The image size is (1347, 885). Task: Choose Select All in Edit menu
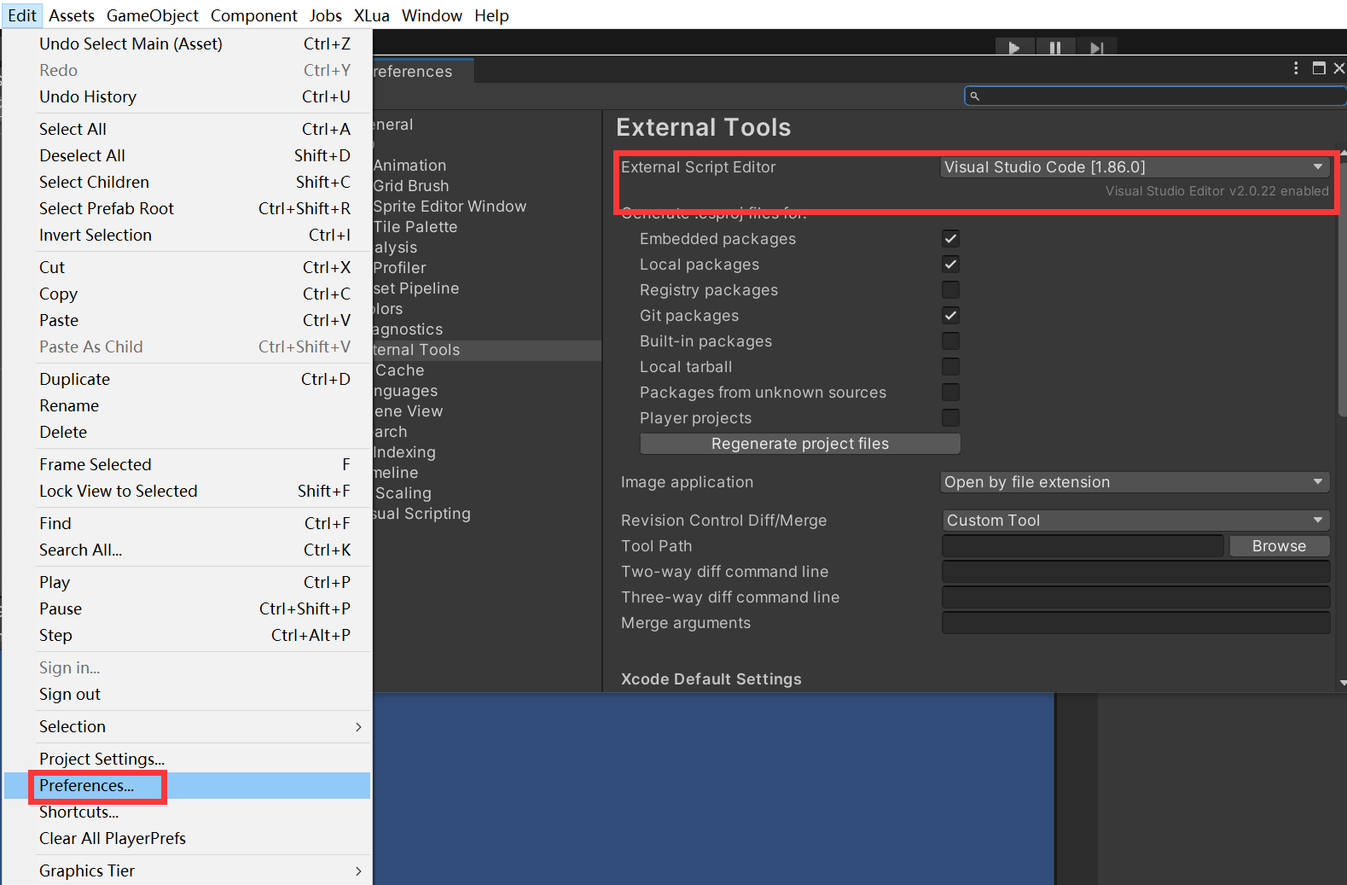pyautogui.click(x=188, y=129)
